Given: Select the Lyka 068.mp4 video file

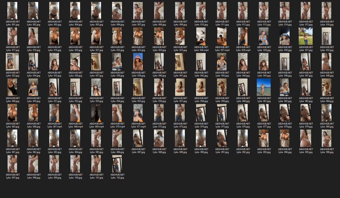Looking at the screenshot, I should [x=75, y=113].
